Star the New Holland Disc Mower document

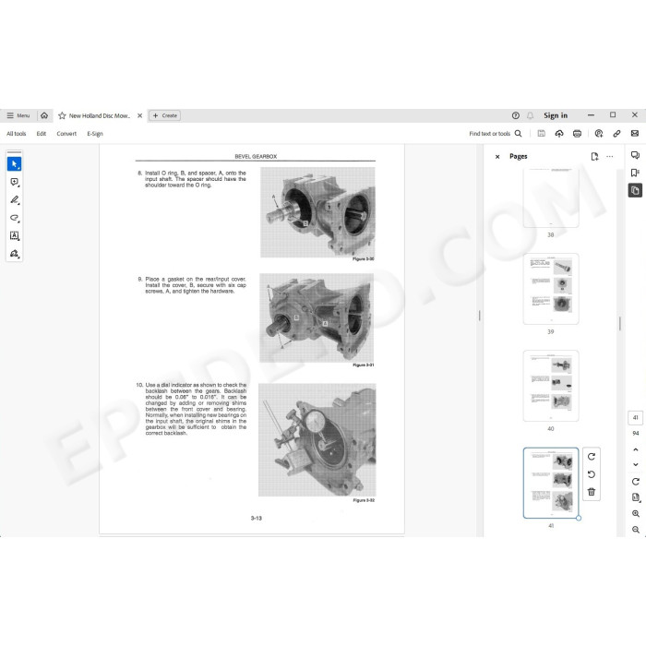(x=62, y=115)
